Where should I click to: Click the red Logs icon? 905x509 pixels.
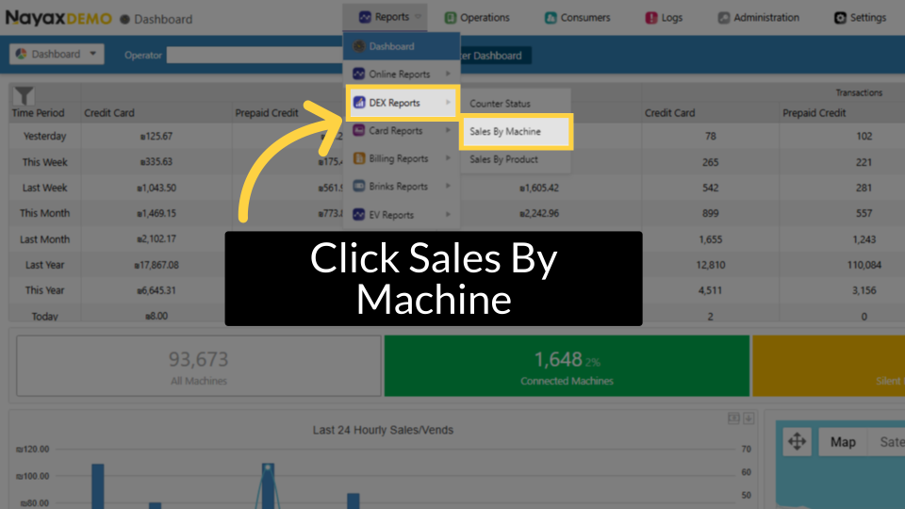651,18
